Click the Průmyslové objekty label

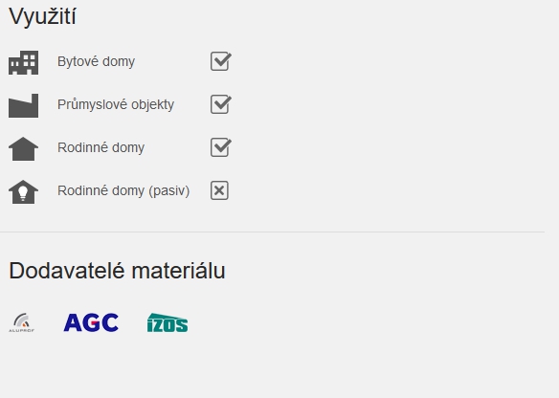116,104
